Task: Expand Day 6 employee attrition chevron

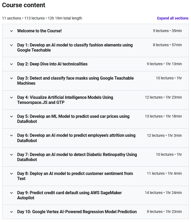Action: pyautogui.click(x=11, y=135)
